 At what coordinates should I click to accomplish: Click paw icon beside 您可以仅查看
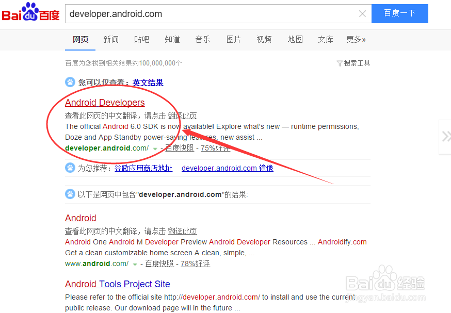[x=70, y=82]
